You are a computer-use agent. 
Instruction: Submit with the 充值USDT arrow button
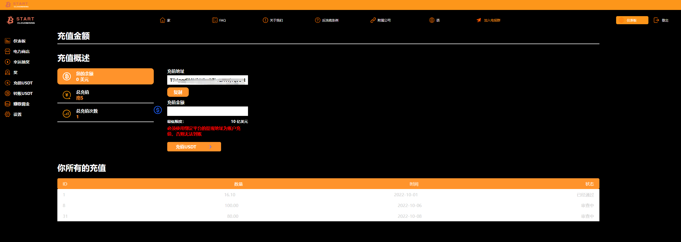tap(194, 147)
